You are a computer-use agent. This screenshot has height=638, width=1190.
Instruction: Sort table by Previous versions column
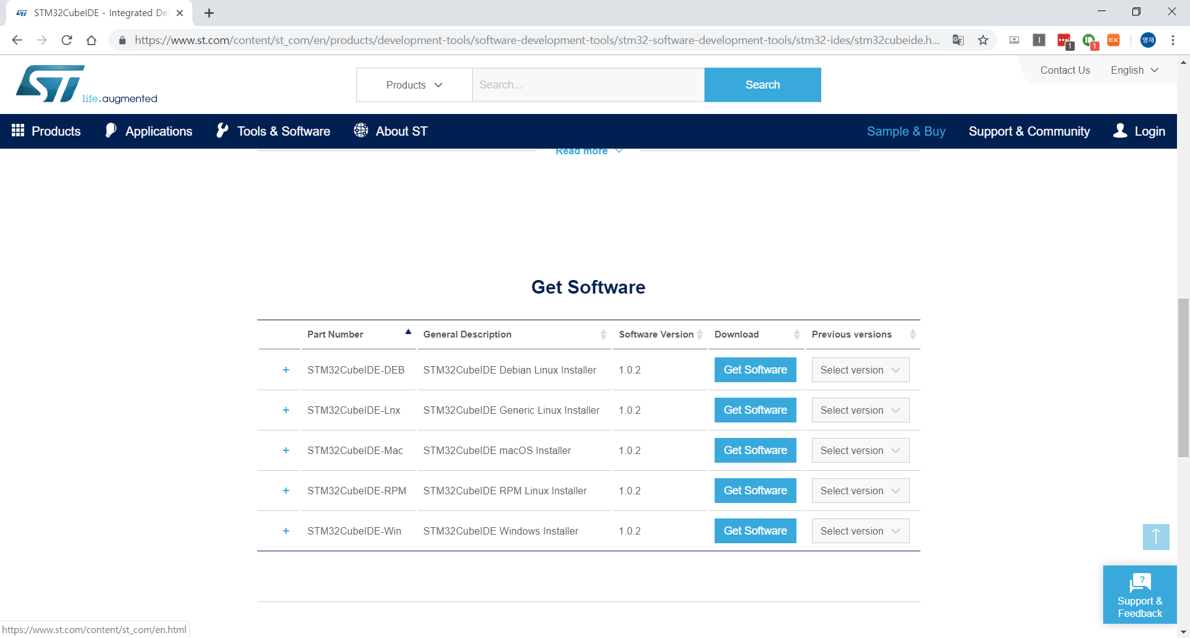click(x=863, y=334)
